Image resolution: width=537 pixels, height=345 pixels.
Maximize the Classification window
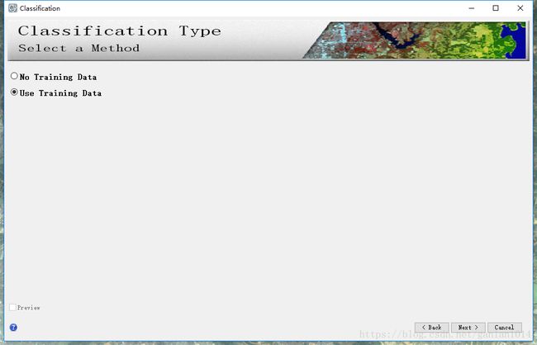(x=496, y=8)
